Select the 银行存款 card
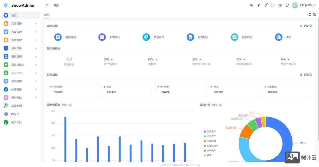The image size is (319, 167). click(179, 90)
